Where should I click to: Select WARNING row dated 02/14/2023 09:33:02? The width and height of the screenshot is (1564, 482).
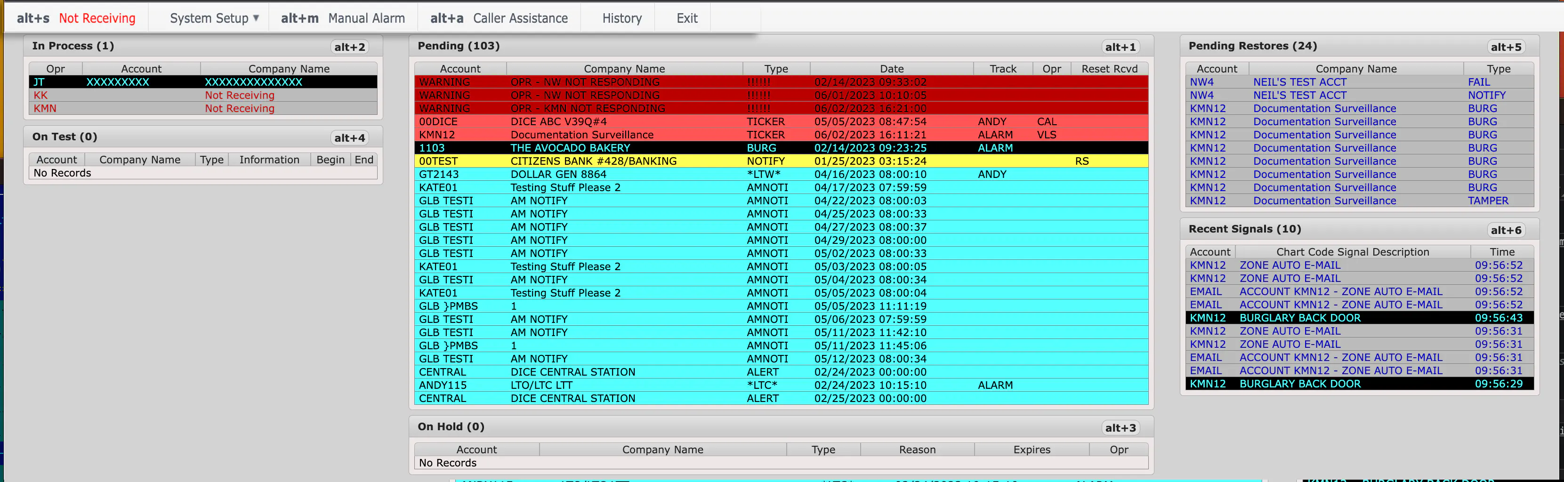[782, 82]
